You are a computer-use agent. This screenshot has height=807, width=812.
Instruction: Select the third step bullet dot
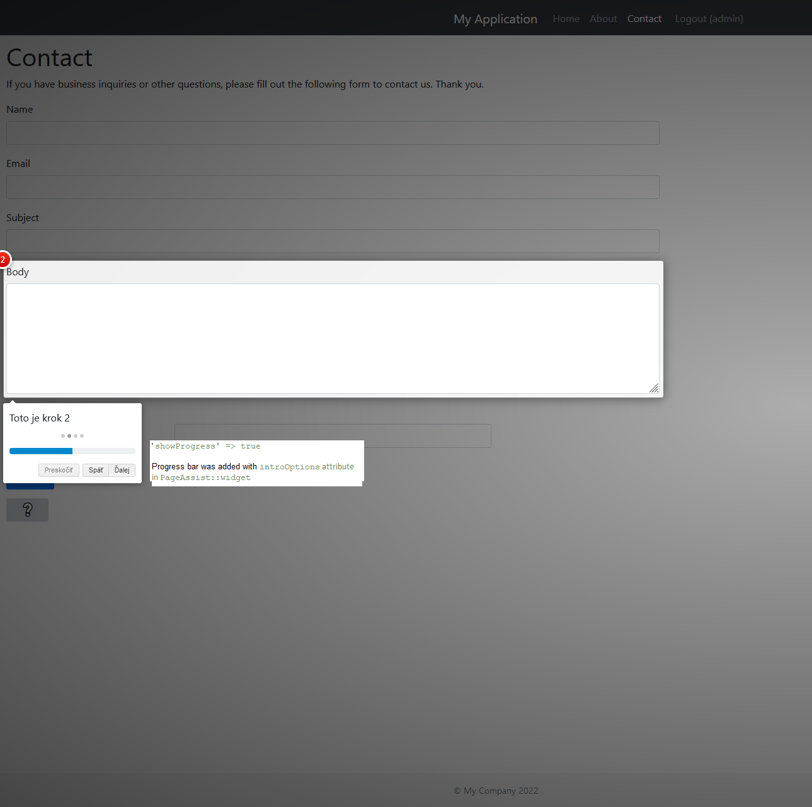[x=76, y=436]
